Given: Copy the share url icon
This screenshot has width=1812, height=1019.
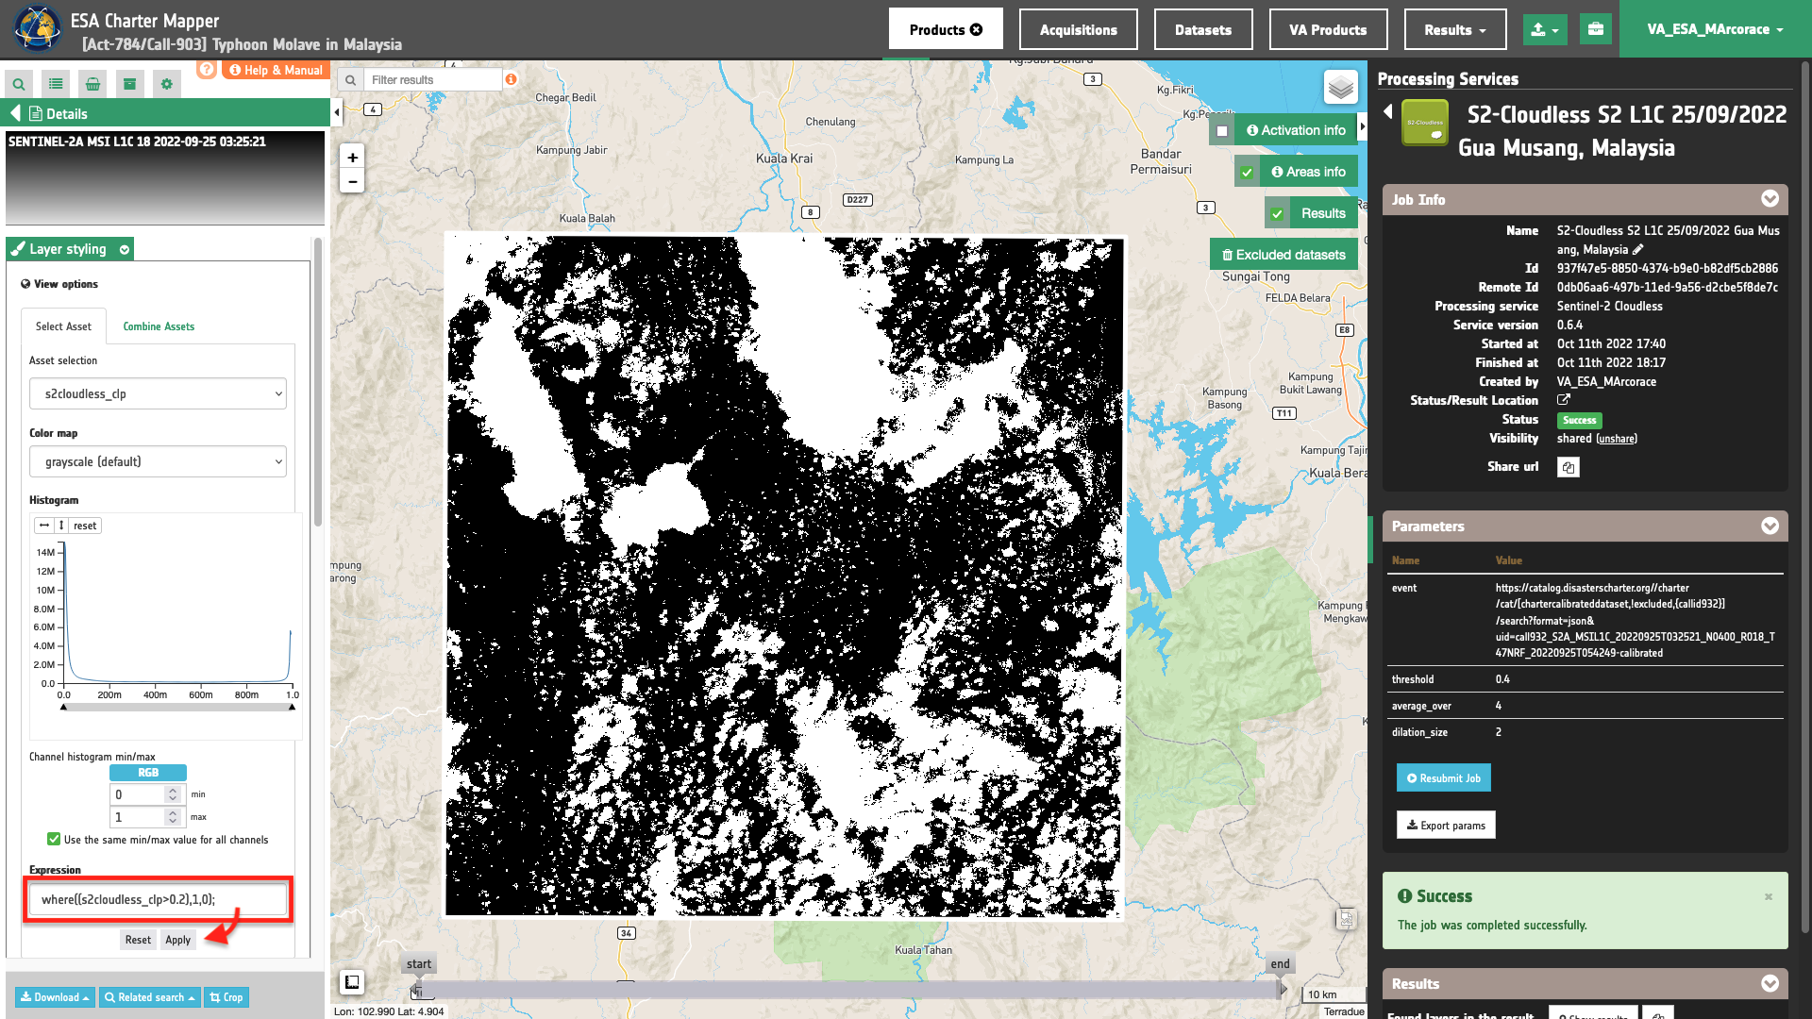Looking at the screenshot, I should [x=1568, y=467].
